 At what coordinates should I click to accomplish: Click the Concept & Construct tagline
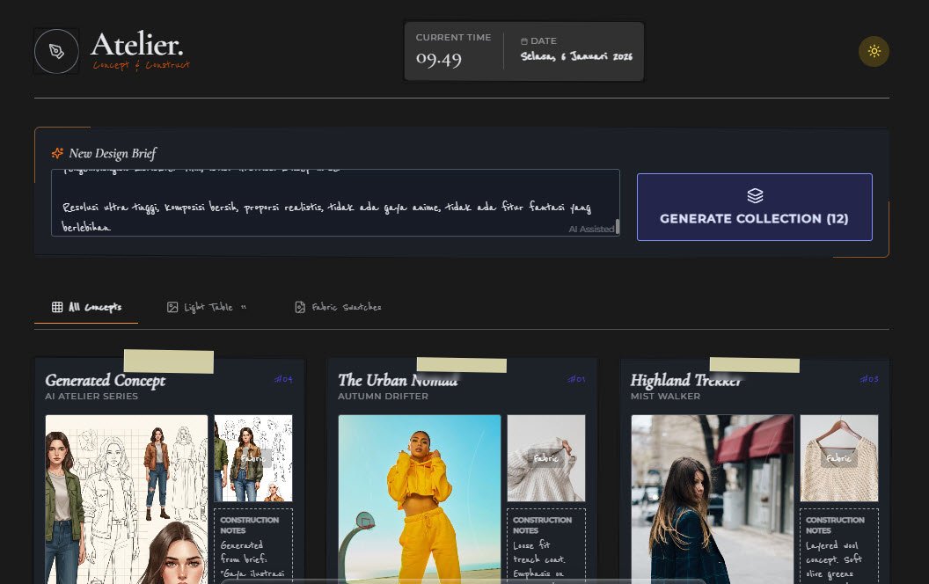click(141, 65)
